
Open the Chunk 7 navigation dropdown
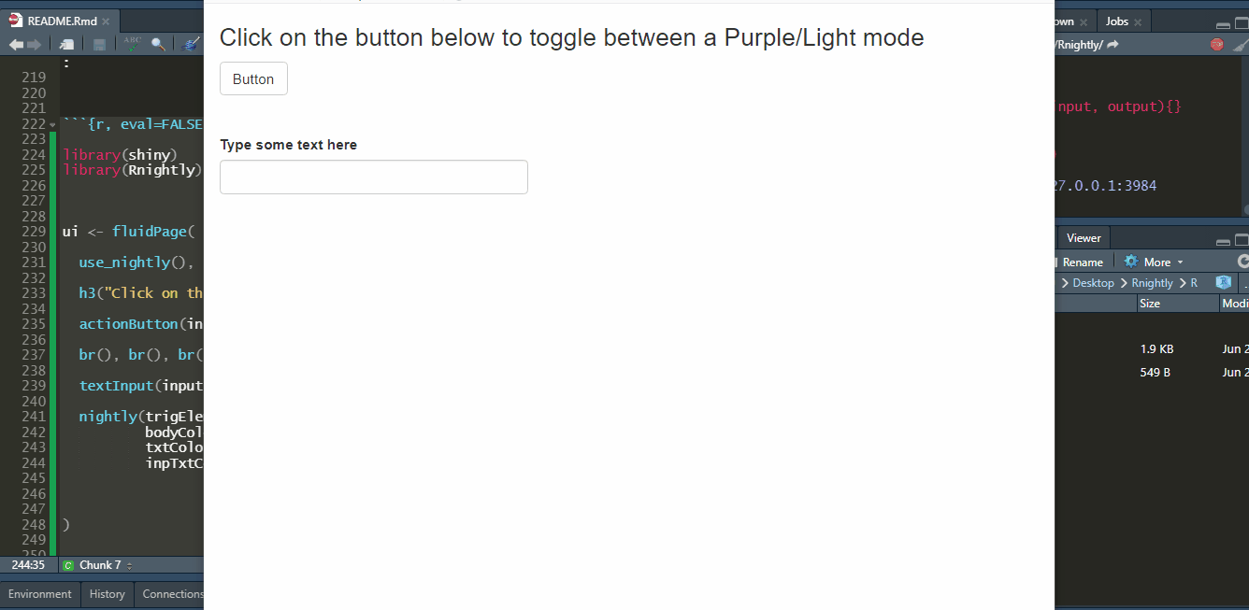[98, 565]
